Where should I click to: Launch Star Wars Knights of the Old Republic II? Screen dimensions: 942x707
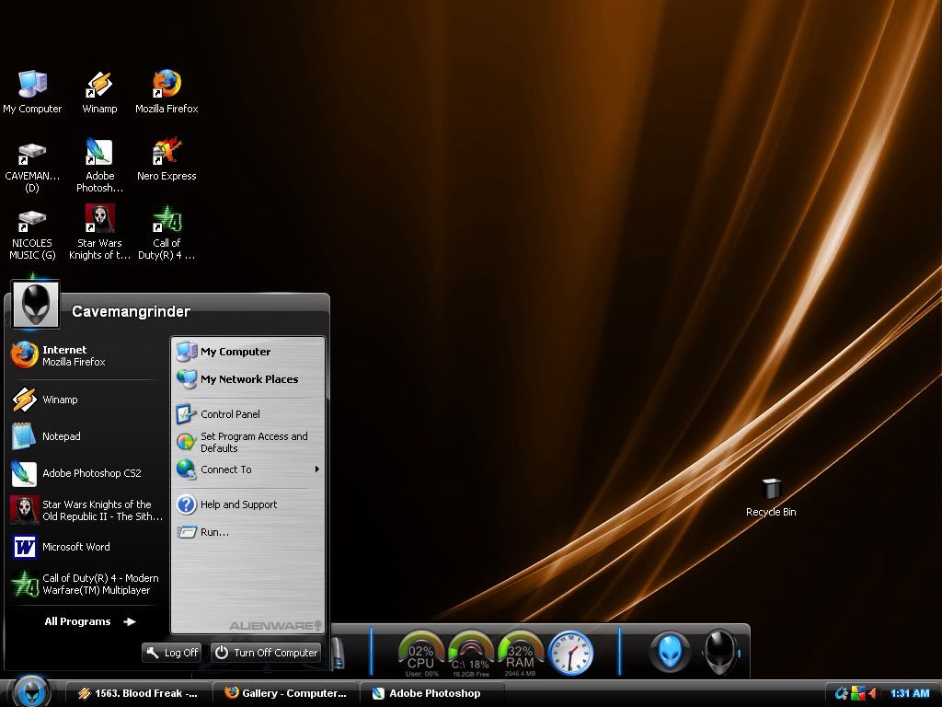click(86, 510)
